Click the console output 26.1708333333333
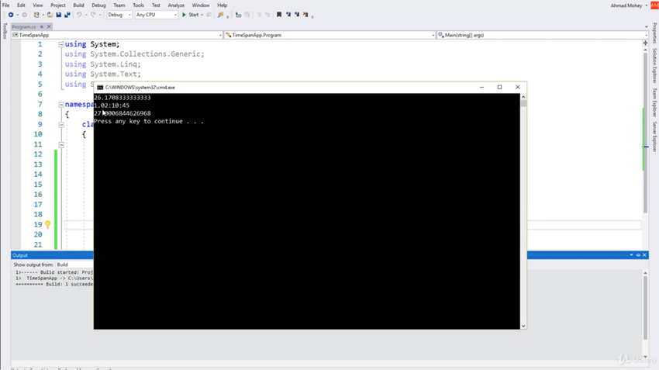Image resolution: width=659 pixels, height=370 pixels. (122, 98)
